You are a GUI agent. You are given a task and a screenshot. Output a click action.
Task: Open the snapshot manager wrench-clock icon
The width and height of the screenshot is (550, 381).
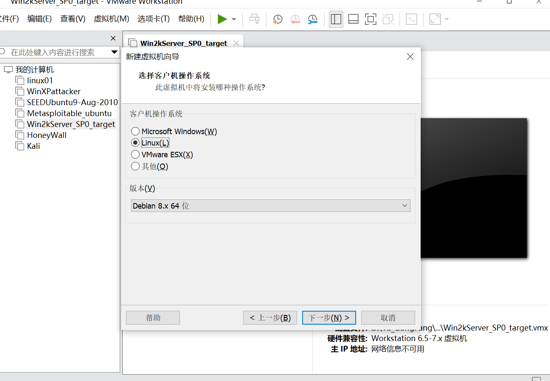click(x=312, y=19)
